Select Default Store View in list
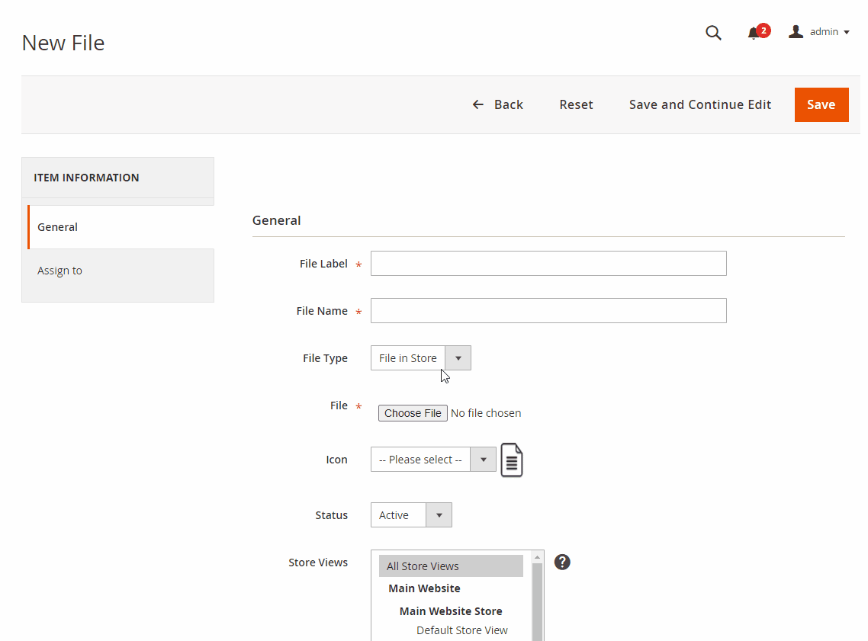This screenshot has height=641, width=868. pyautogui.click(x=461, y=630)
